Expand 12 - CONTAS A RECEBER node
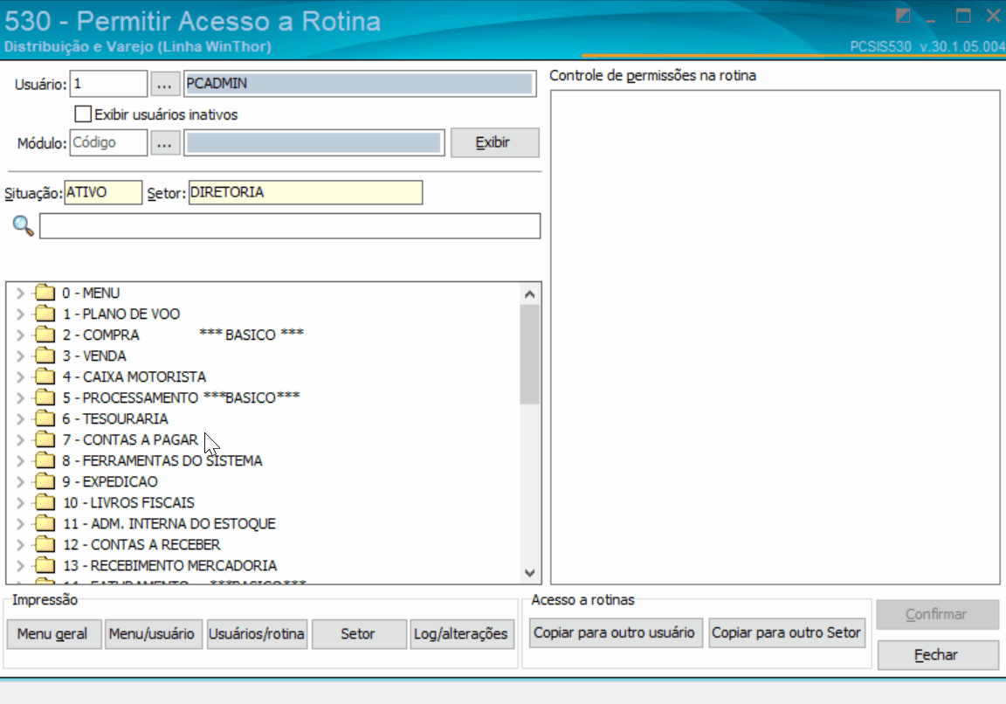 (20, 545)
